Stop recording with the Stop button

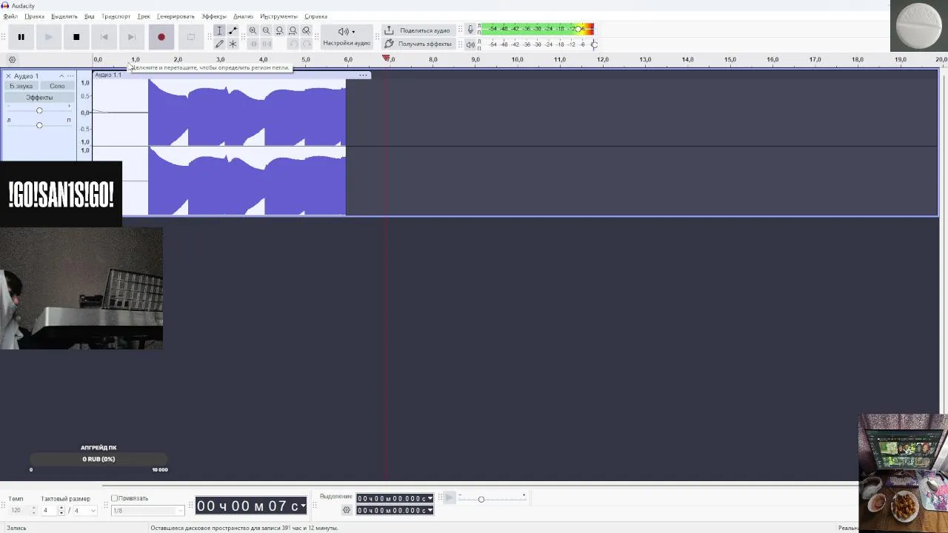pyautogui.click(x=76, y=37)
